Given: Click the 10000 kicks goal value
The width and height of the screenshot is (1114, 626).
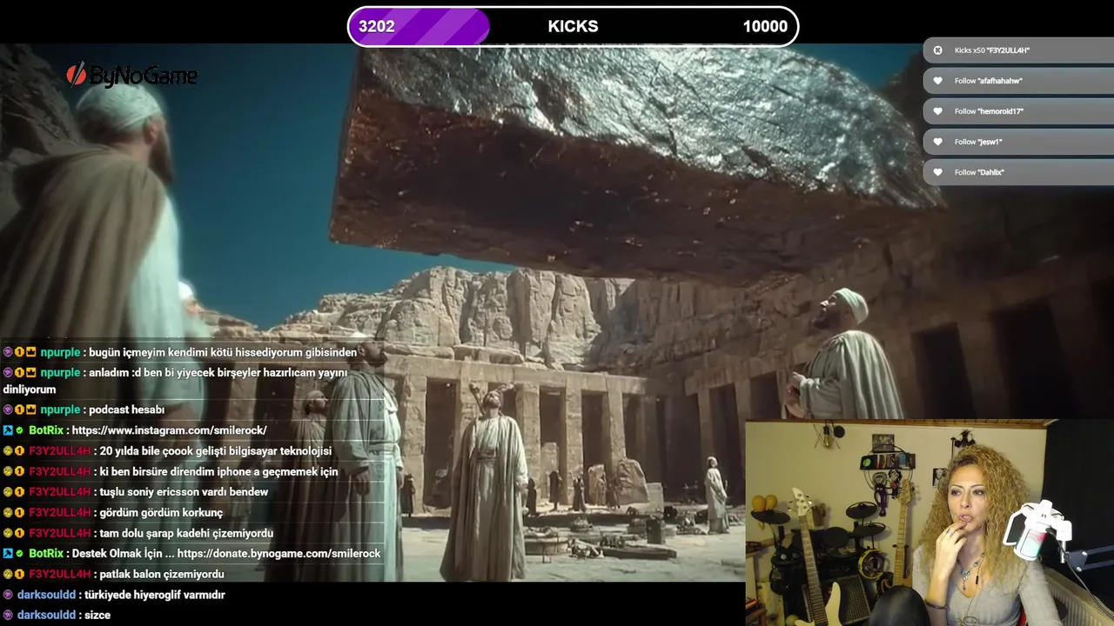Looking at the screenshot, I should pyautogui.click(x=765, y=26).
